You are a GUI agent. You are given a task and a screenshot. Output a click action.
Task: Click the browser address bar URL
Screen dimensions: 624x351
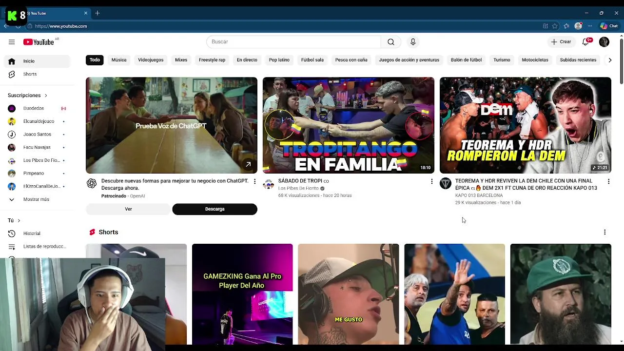tap(61, 26)
